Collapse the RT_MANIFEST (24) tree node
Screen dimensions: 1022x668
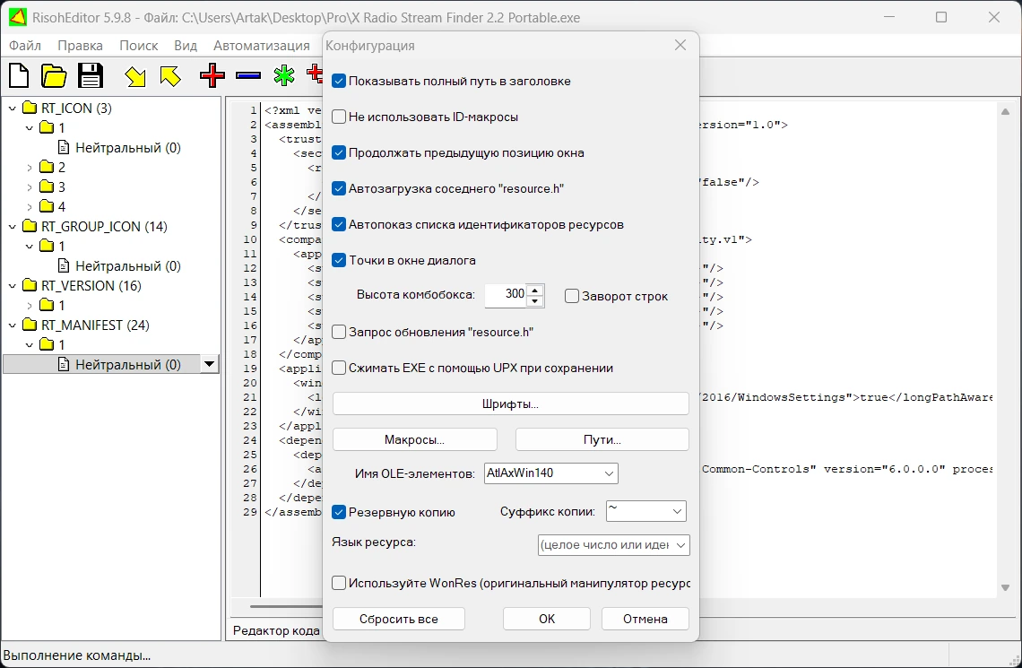point(13,325)
